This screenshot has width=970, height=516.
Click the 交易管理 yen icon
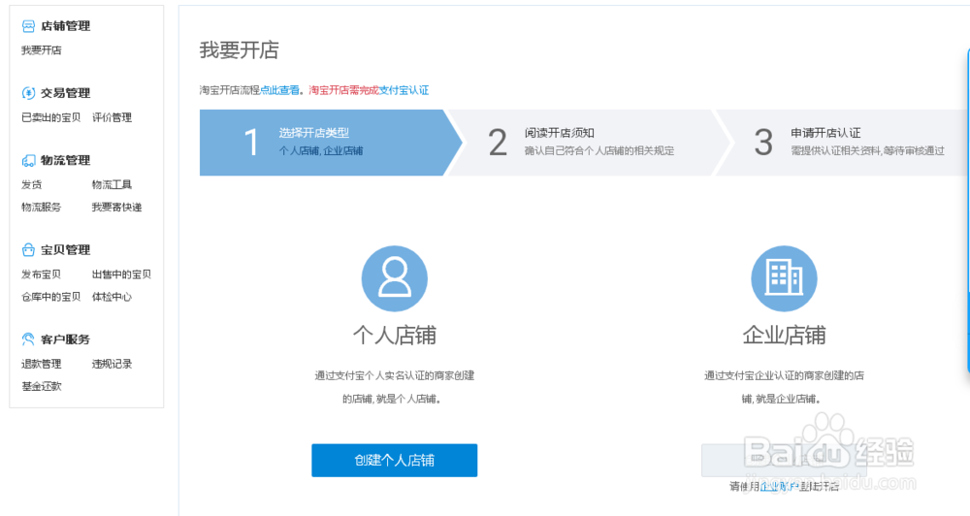click(x=28, y=93)
